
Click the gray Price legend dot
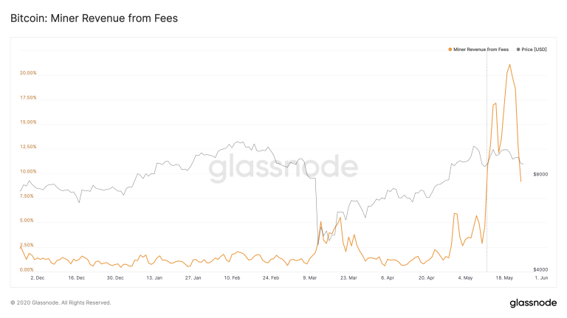[517, 49]
